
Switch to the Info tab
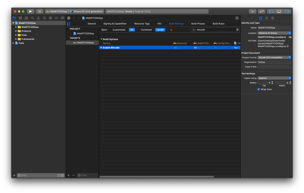click(x=159, y=23)
